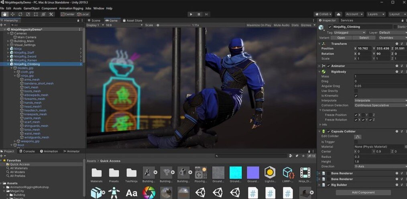Open the Animation Rigging menu
Image resolution: width=407 pixels, height=199 pixels.
[71, 8]
